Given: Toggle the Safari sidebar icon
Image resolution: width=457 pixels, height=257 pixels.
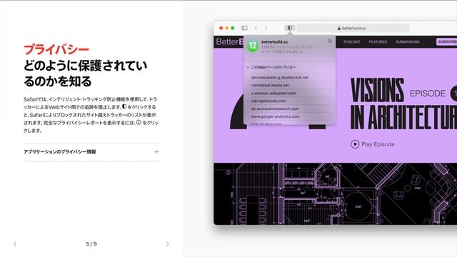Looking at the screenshot, I should (244, 28).
